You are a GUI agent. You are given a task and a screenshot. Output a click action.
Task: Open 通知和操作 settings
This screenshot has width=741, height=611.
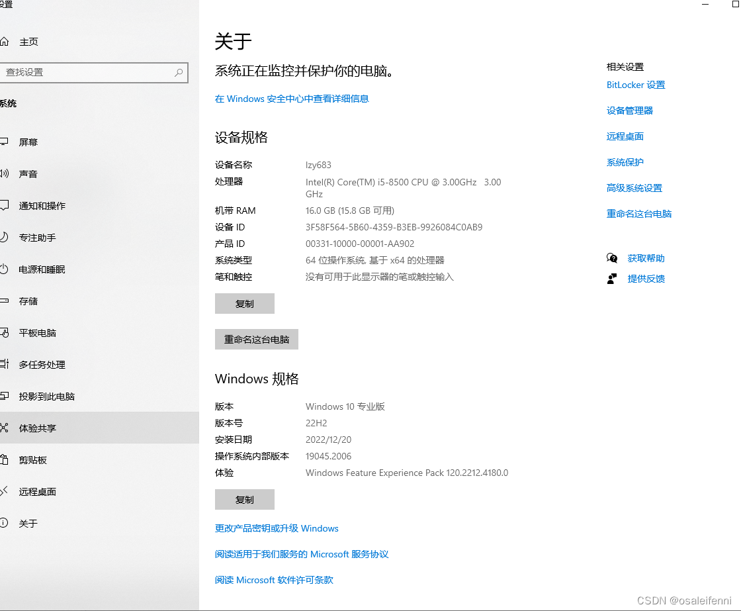(42, 206)
